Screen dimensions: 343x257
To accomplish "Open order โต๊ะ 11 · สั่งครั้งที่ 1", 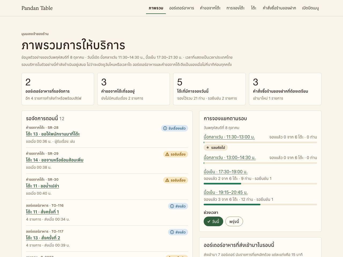I will click(x=42, y=212).
